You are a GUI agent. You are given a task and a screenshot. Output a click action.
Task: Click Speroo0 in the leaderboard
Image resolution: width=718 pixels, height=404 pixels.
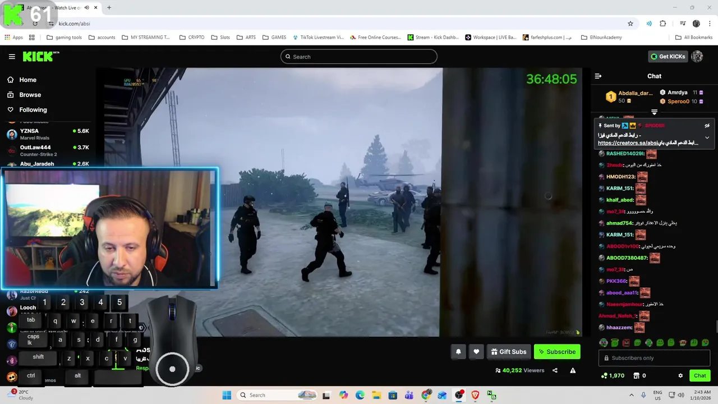point(678,102)
